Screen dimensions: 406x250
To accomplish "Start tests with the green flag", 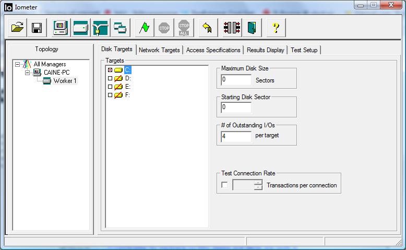I will tap(144, 28).
